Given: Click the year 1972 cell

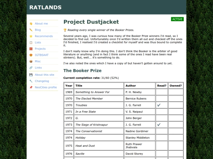Looking at the screenshot, I should pyautogui.click(x=69, y=118).
